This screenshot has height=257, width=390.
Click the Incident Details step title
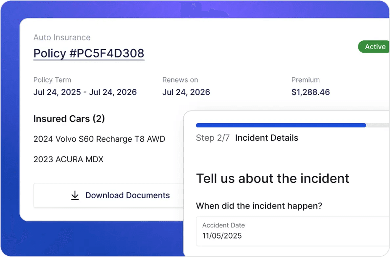pyautogui.click(x=266, y=138)
